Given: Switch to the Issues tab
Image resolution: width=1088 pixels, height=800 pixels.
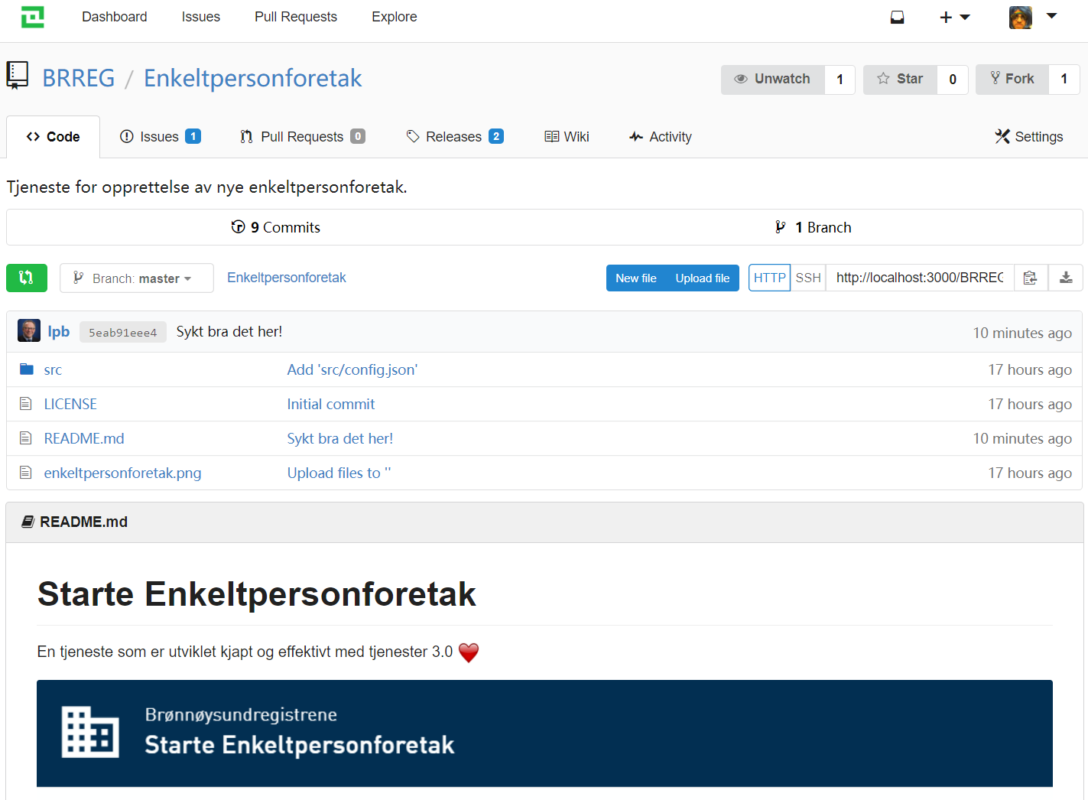Looking at the screenshot, I should click(x=161, y=137).
